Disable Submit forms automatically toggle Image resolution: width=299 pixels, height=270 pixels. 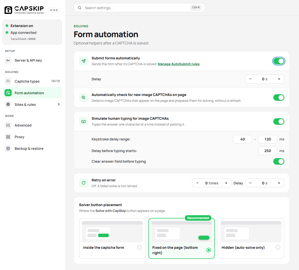[279, 61]
